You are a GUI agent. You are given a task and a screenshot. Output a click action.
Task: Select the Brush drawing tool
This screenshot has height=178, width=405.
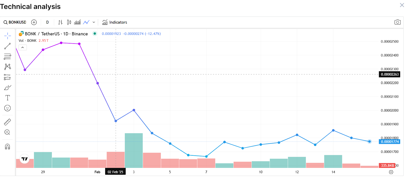click(x=8, y=88)
